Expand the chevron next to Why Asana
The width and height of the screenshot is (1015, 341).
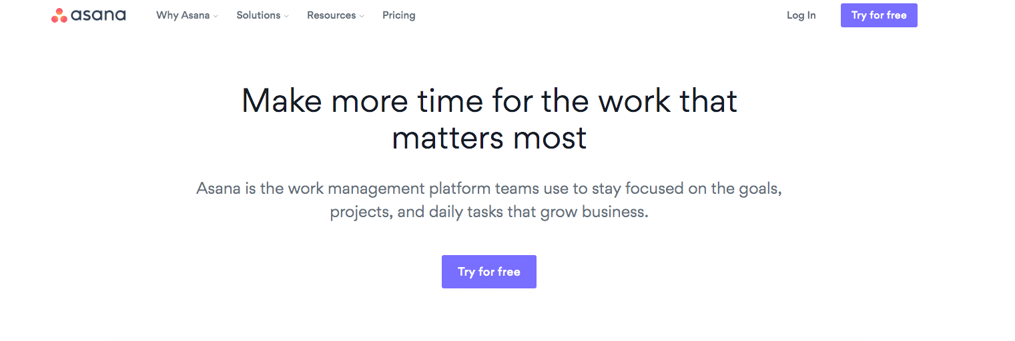click(x=216, y=16)
